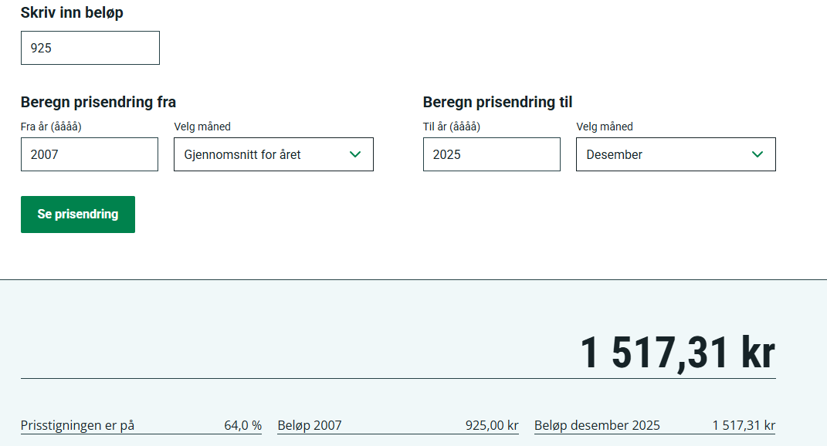
Task: Click the from-year field showing 2007
Action: (x=89, y=154)
